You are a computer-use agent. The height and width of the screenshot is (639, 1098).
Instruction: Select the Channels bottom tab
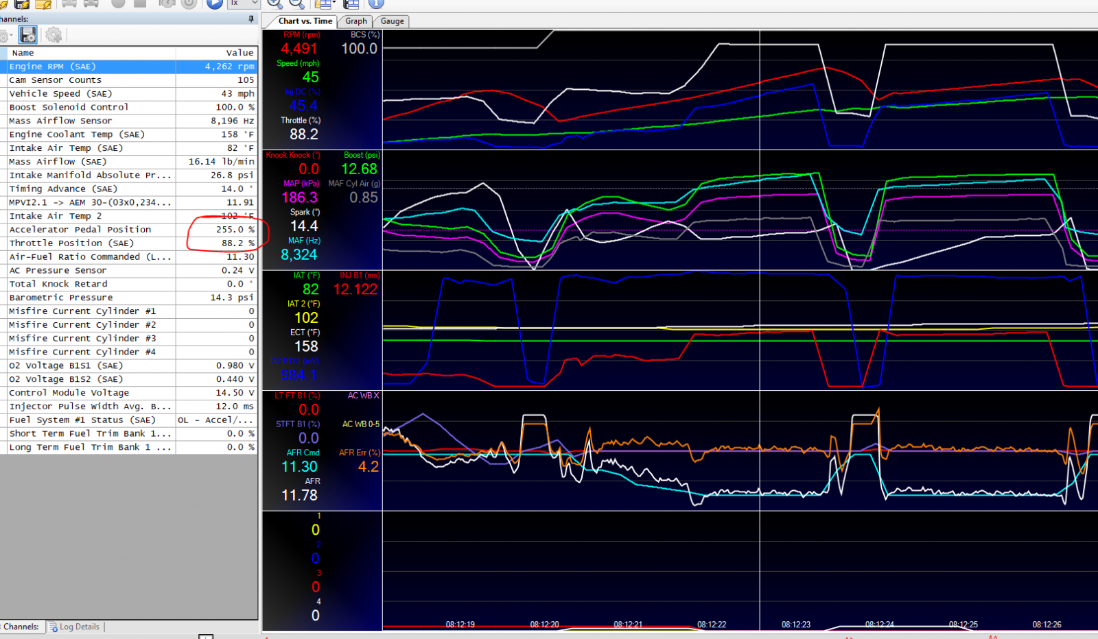point(21,627)
